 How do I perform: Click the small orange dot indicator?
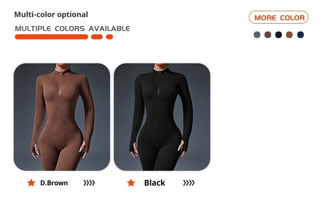pos(110,37)
